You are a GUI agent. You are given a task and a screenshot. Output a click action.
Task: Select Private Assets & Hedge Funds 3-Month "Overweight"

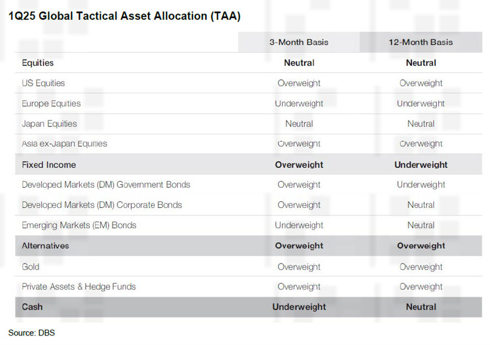click(x=299, y=287)
